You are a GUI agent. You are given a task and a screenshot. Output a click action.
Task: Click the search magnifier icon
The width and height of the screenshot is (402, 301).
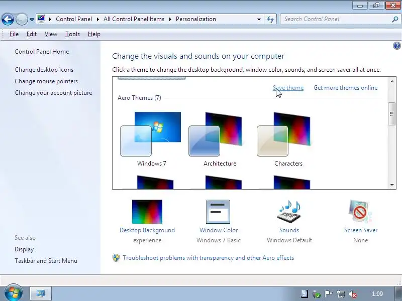click(395, 19)
